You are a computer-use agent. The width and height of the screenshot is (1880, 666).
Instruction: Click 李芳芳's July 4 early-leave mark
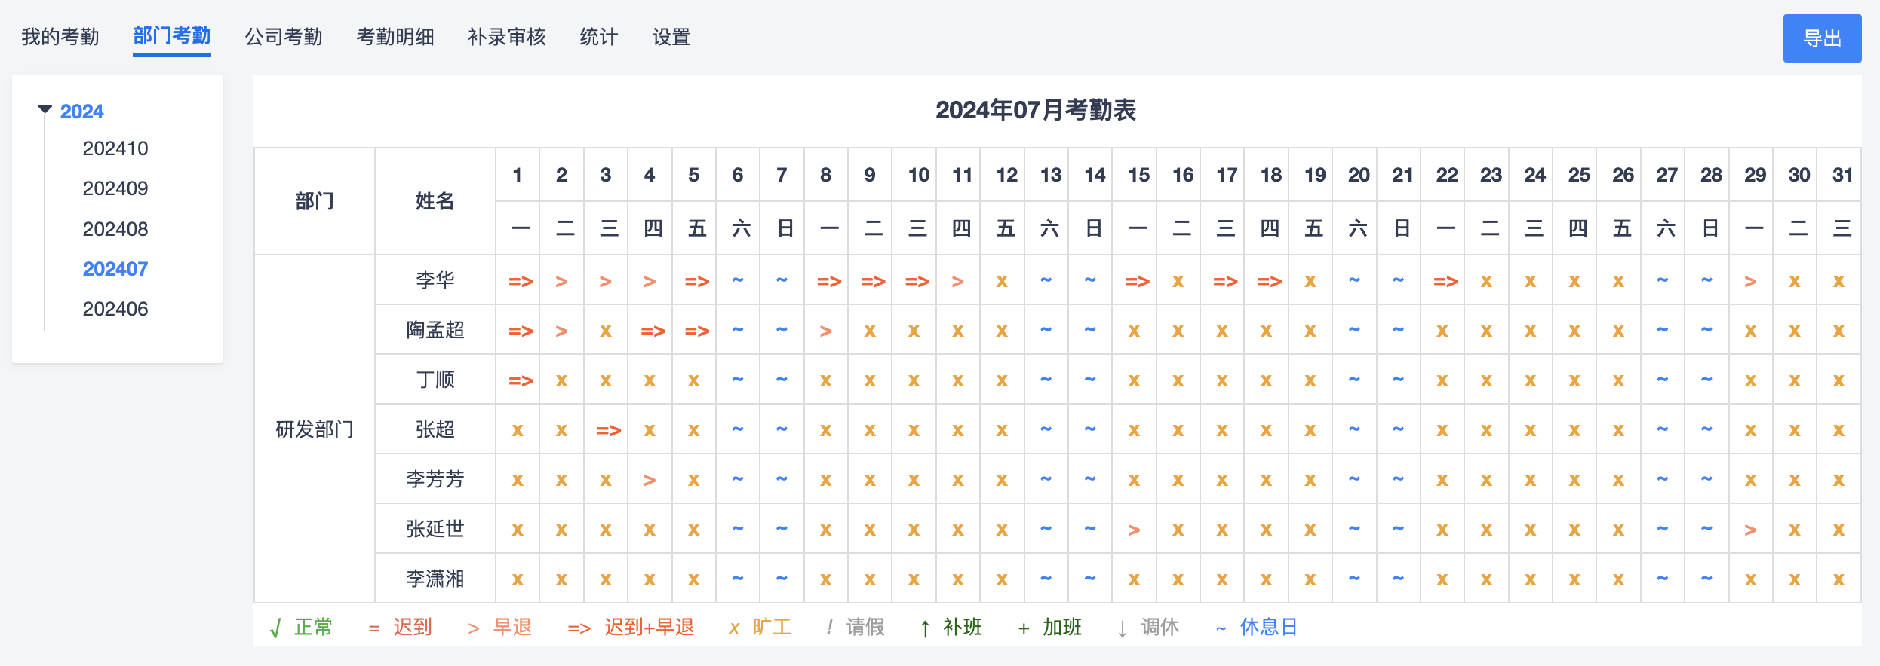(650, 480)
